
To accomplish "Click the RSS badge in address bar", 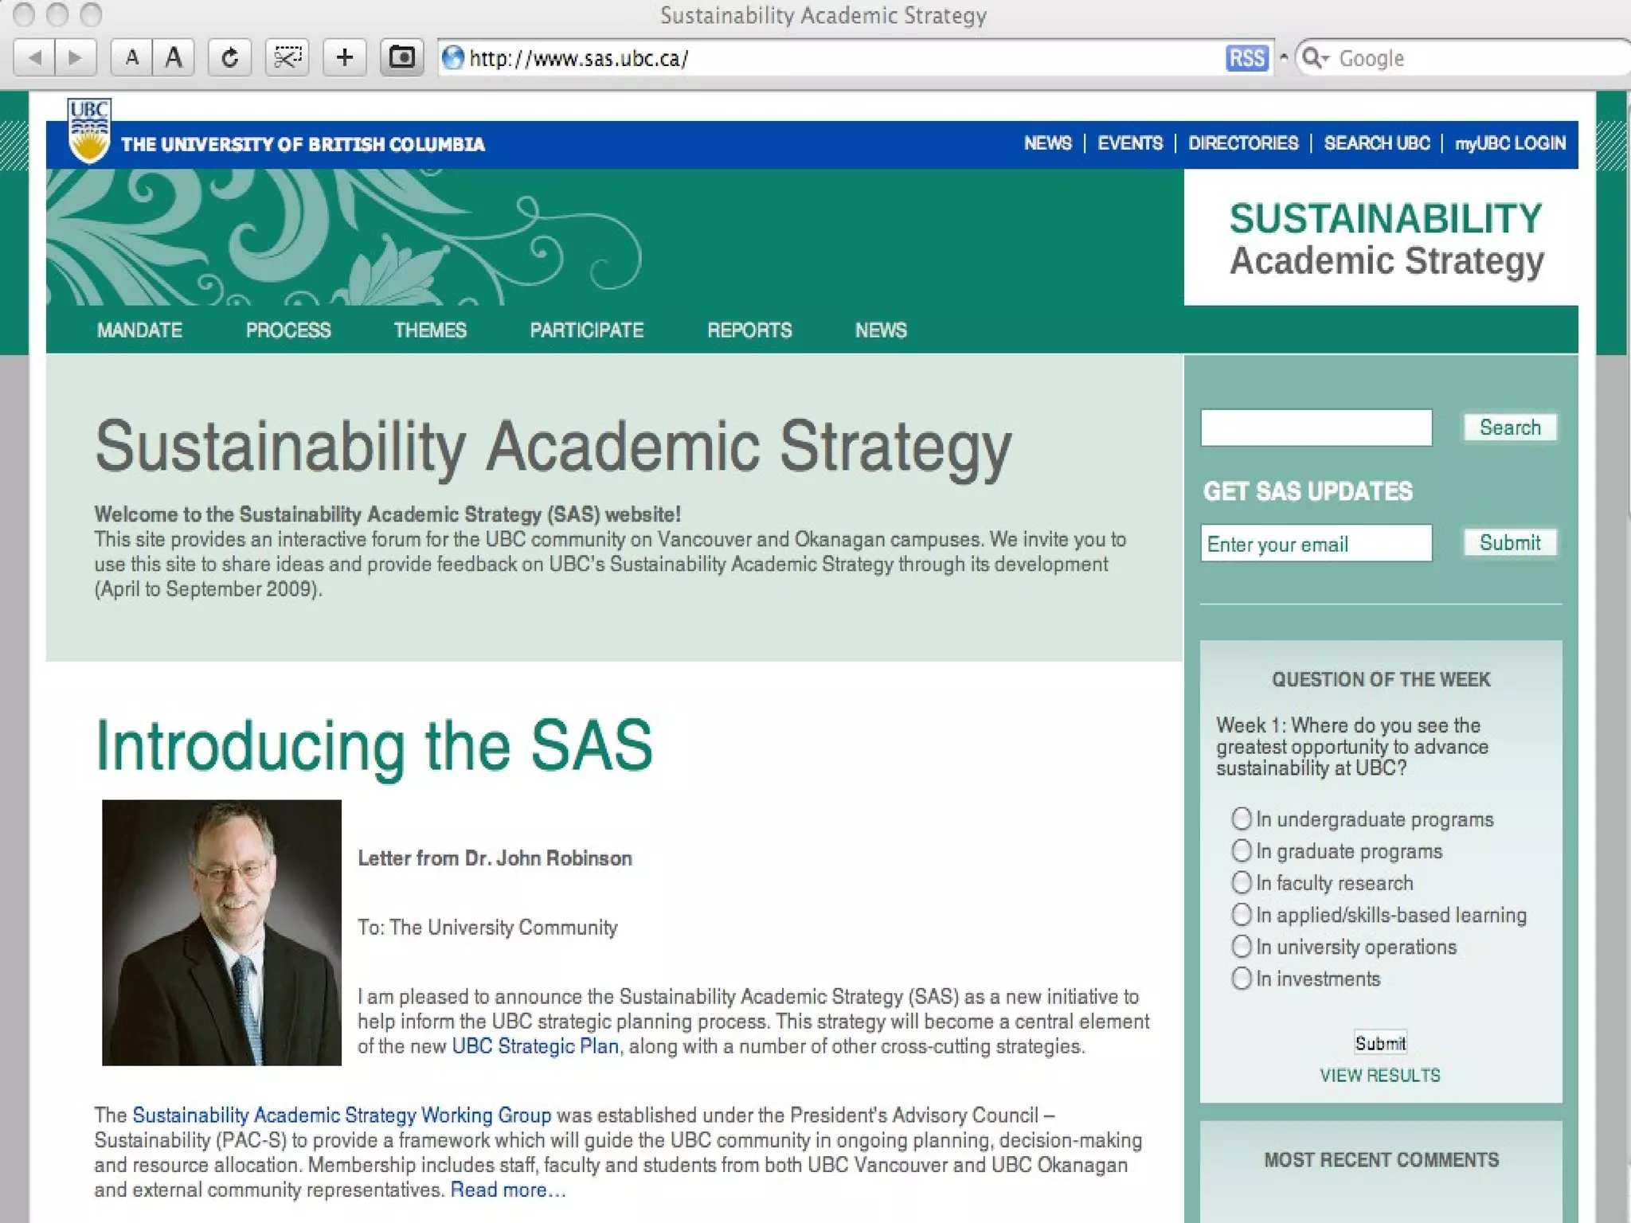I will pyautogui.click(x=1246, y=58).
